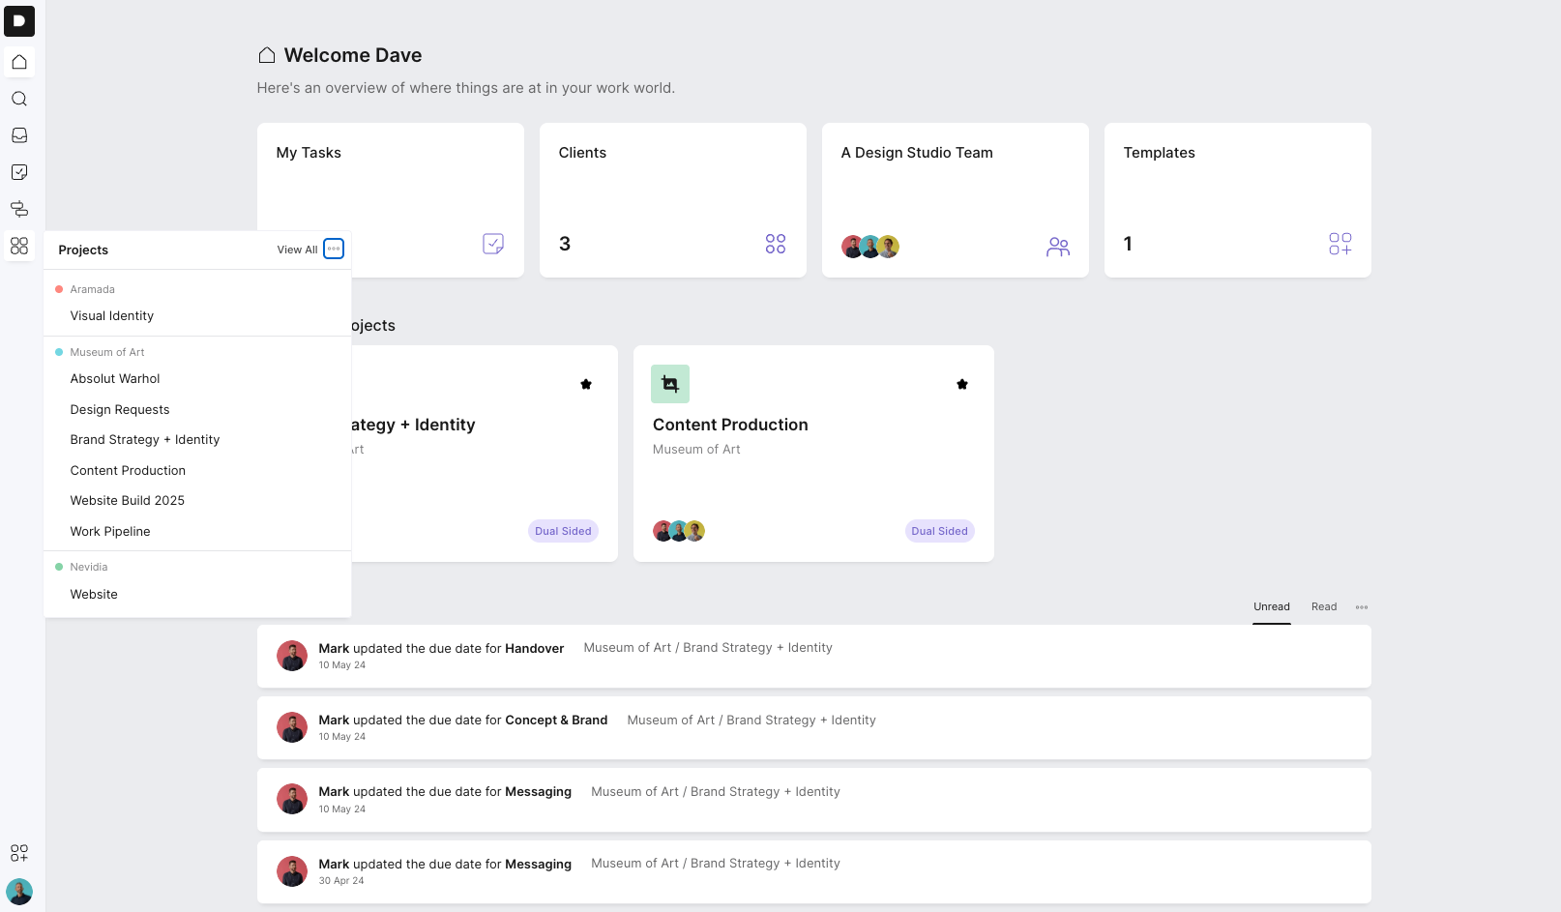
Task: Open the Absolut Warhol project
Action: coord(115,379)
